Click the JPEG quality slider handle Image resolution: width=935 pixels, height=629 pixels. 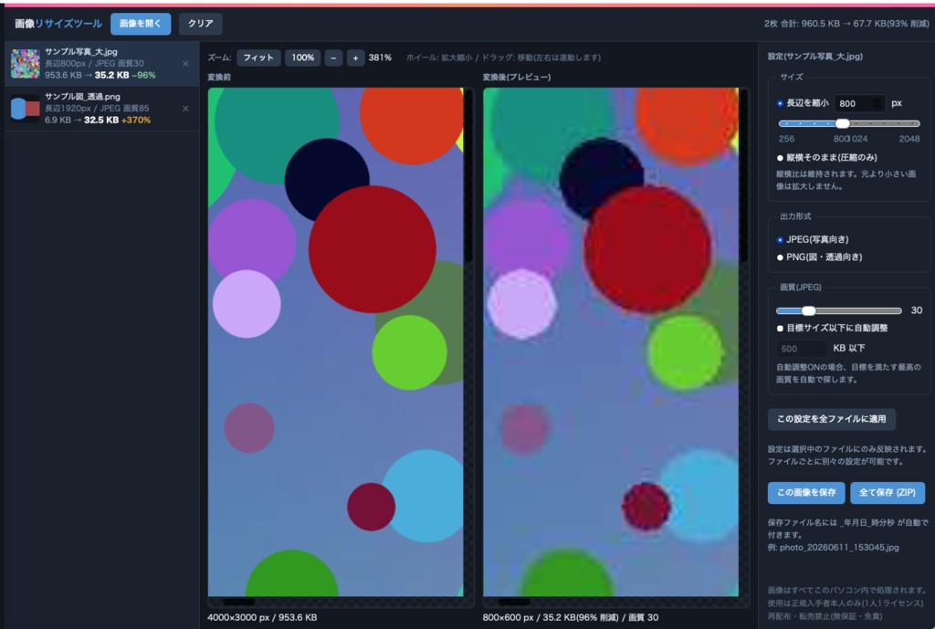808,310
